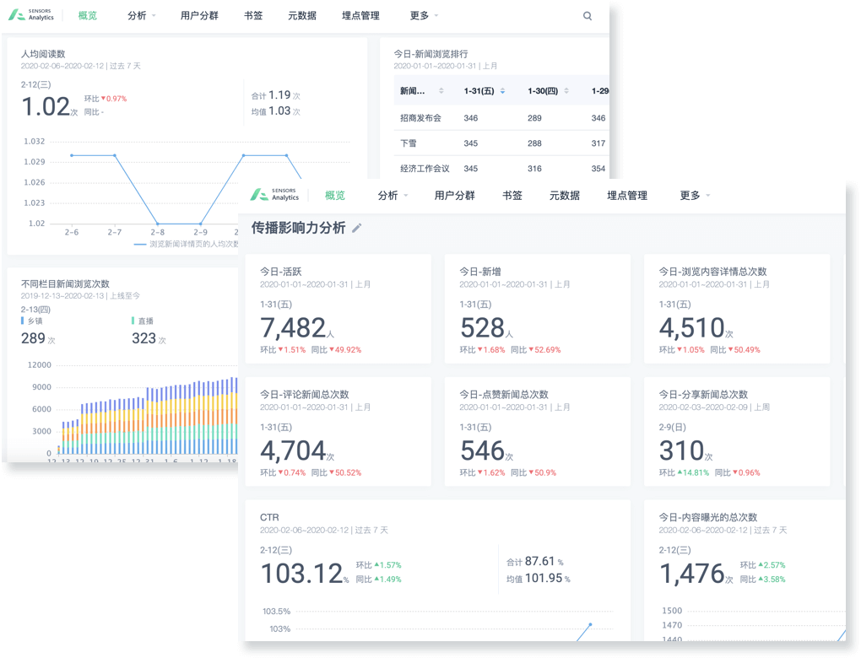Click the 招商发布会 row in the ranking table
Screen dimensions: 861x658
point(420,118)
